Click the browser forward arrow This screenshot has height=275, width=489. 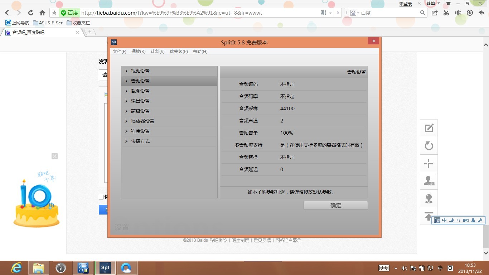point(19,13)
